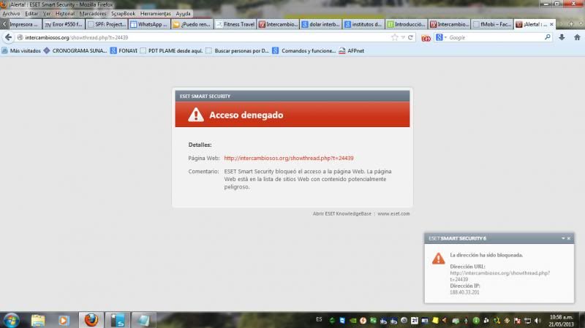The image size is (585, 328).
Task: Open the Ver menu
Action: point(47,13)
